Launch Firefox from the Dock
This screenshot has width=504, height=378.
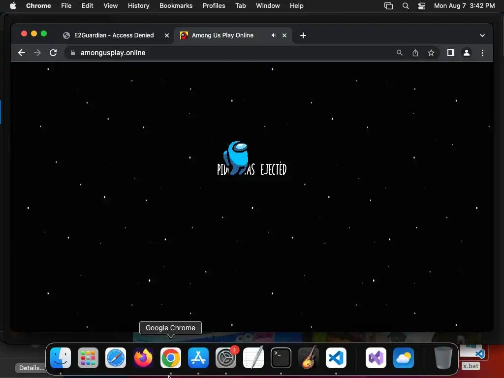coord(143,357)
